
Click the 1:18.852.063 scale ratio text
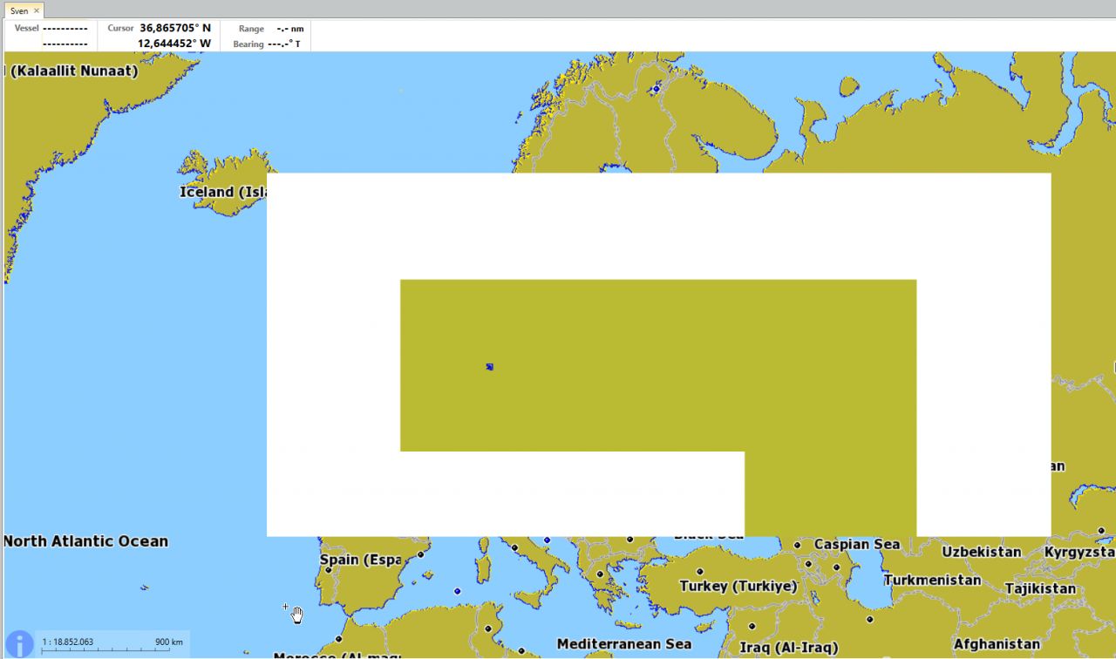68,642
